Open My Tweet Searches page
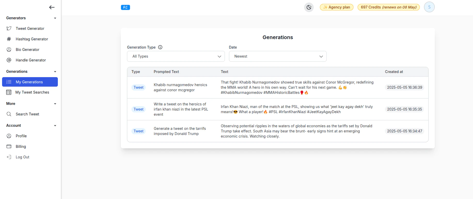The image size is (473, 199). (x=30, y=92)
